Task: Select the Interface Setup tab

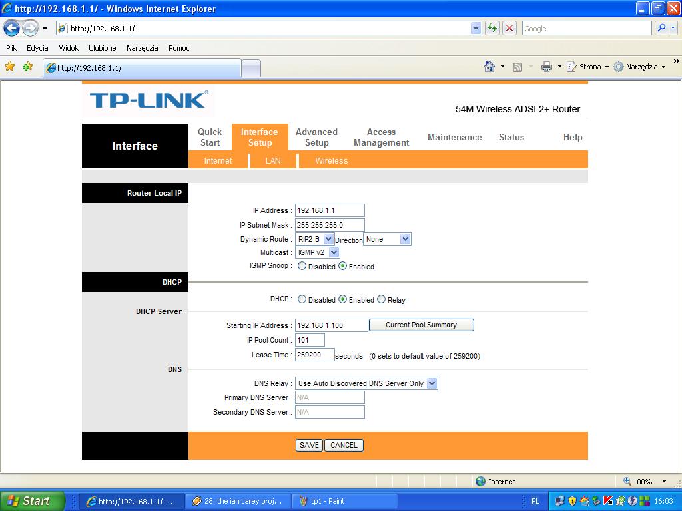Action: pos(260,137)
